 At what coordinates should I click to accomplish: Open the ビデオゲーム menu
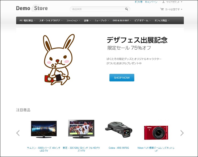click(x=142, y=20)
